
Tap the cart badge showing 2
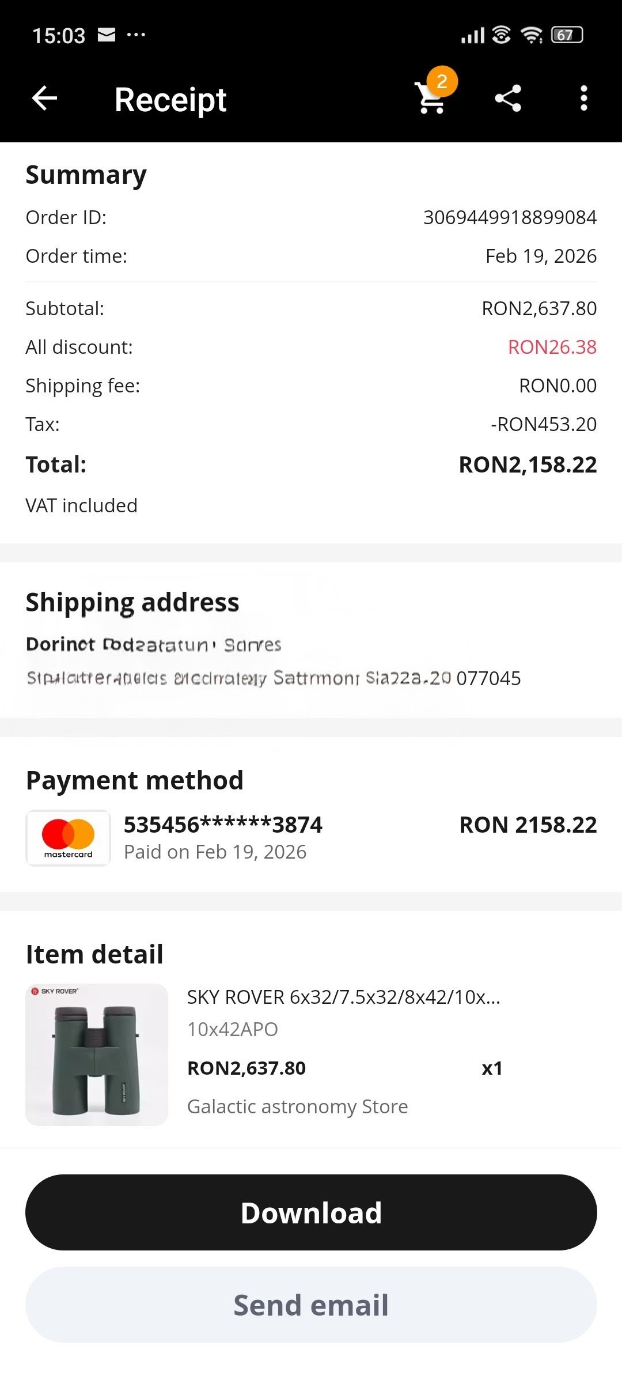click(x=442, y=82)
